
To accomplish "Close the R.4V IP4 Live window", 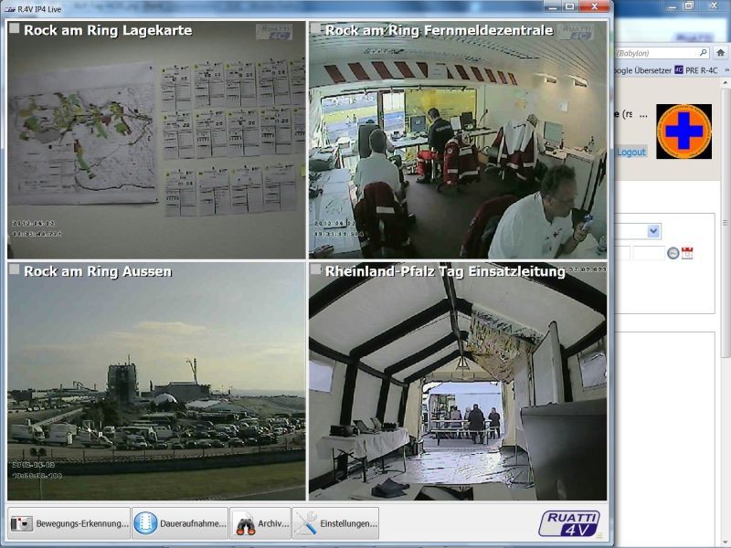I will pos(595,6).
